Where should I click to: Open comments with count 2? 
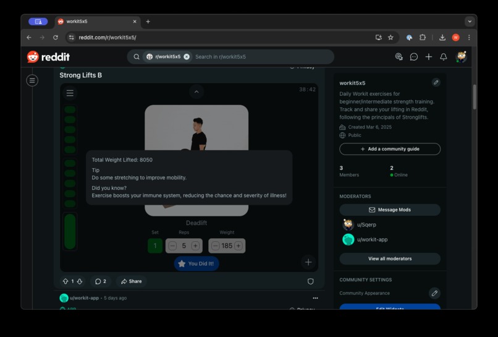[x=101, y=281]
